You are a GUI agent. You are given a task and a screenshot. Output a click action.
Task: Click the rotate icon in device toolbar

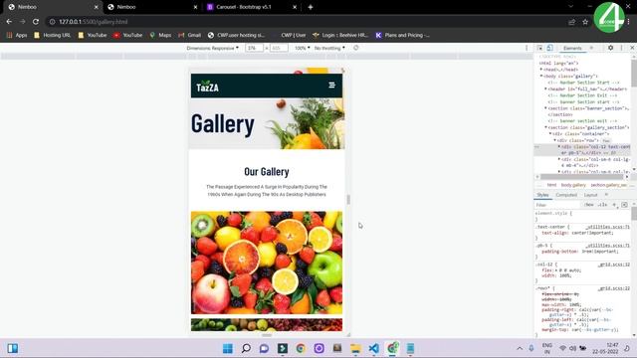pyautogui.click(x=356, y=48)
